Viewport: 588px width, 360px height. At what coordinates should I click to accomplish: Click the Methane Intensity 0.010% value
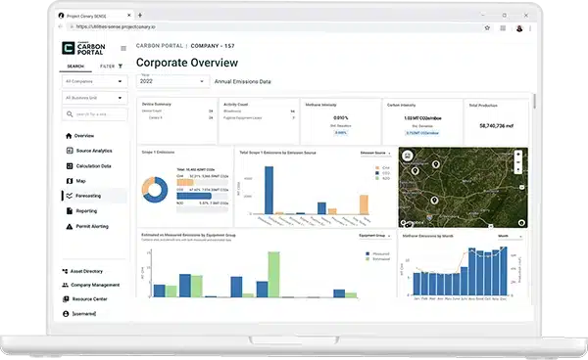pos(341,117)
